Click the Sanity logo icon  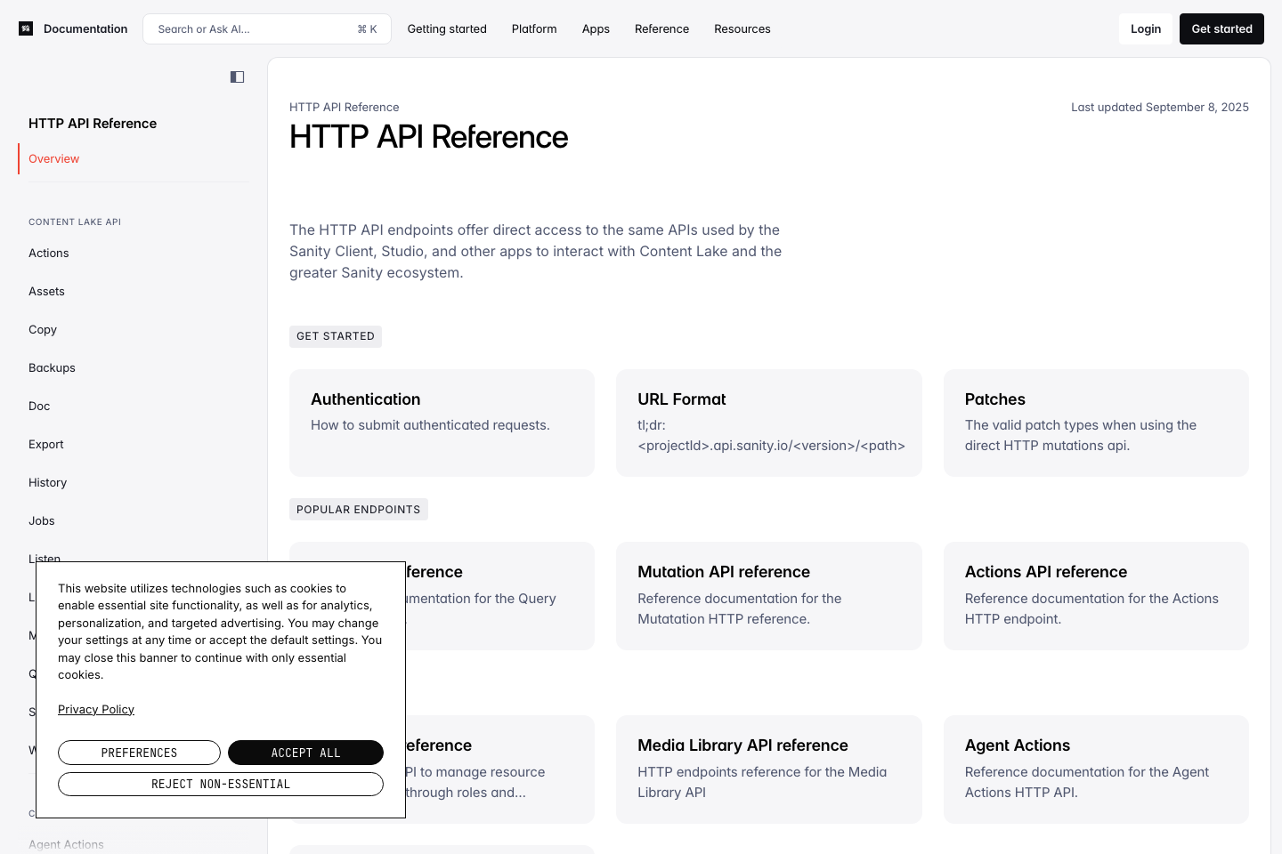coord(26,28)
